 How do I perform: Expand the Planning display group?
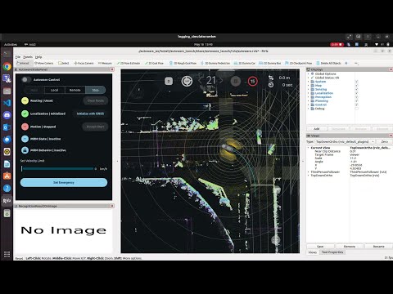[309, 100]
